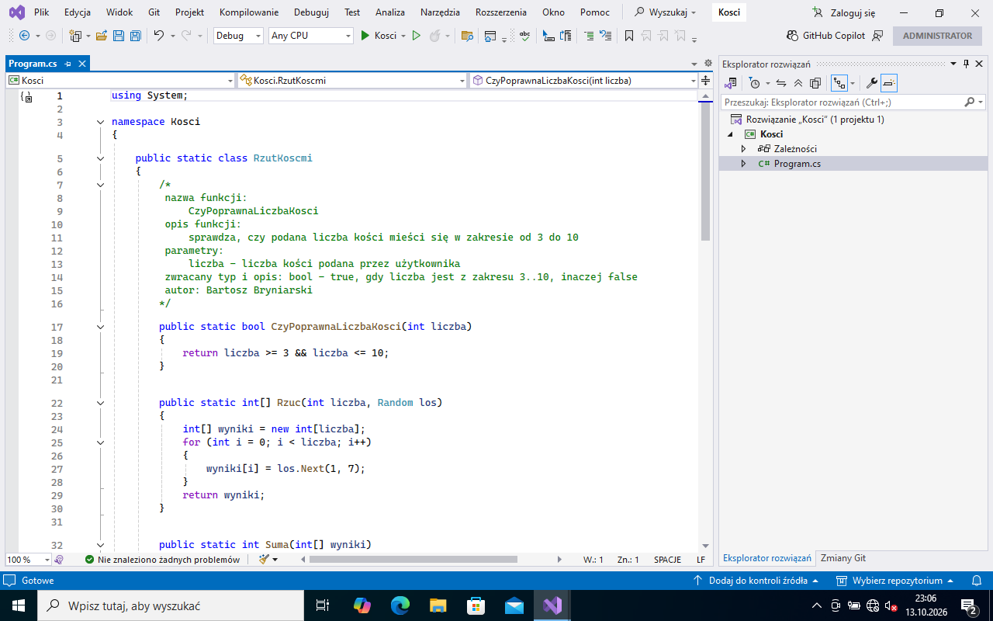The image size is (993, 621).
Task: Click the vertical scrollbar thumb in the editor
Action: [x=705, y=172]
